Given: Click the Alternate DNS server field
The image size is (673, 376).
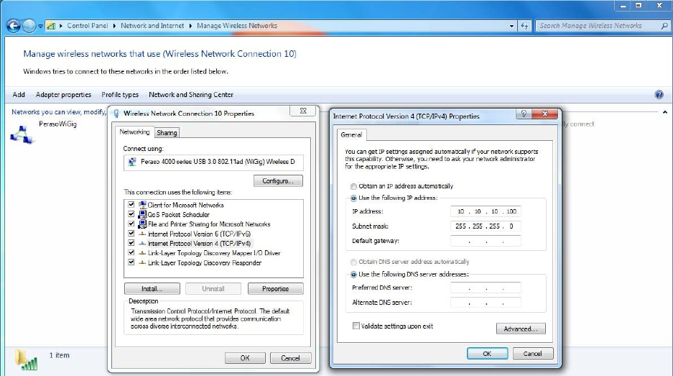Looking at the screenshot, I should pos(486,303).
